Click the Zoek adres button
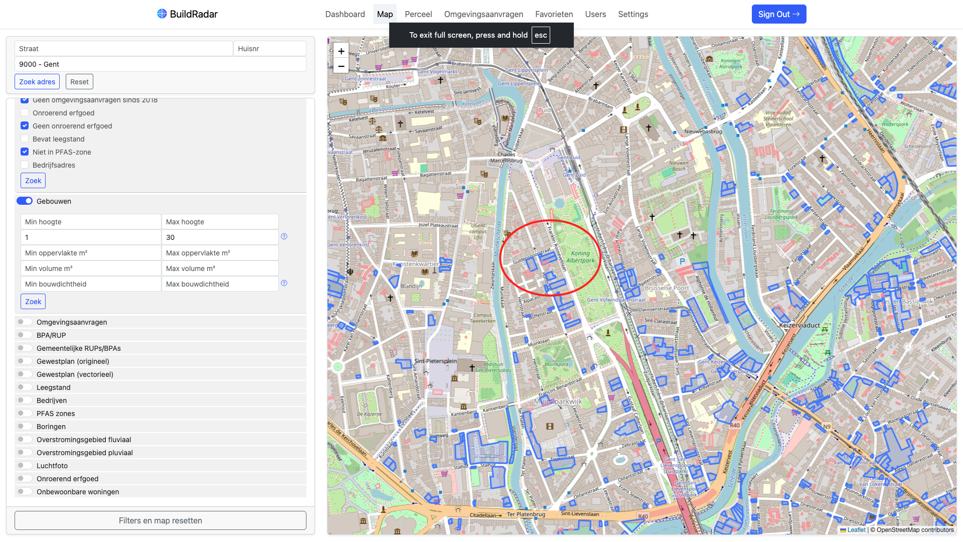 [37, 82]
